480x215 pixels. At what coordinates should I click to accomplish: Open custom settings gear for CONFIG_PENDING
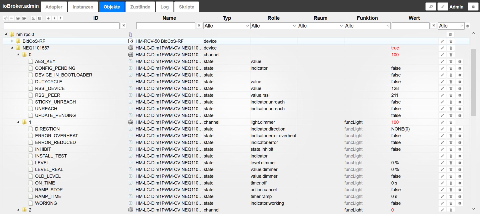[459, 68]
